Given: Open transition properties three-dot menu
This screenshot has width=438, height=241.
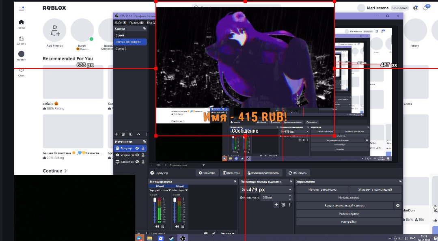Looking at the screenshot, I should point(290,205).
